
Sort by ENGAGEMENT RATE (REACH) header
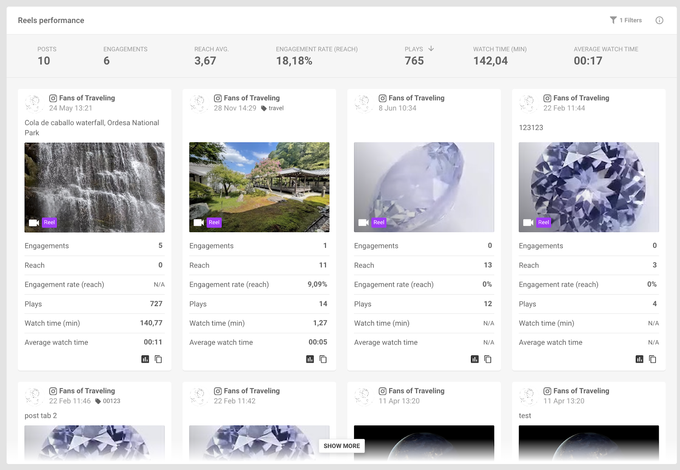click(317, 49)
